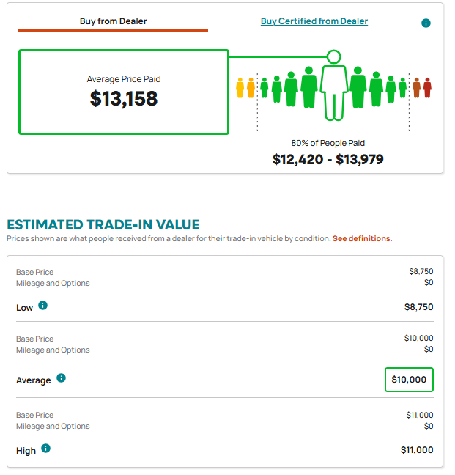Click the Average row label
The image size is (455, 475).
[x=33, y=380]
